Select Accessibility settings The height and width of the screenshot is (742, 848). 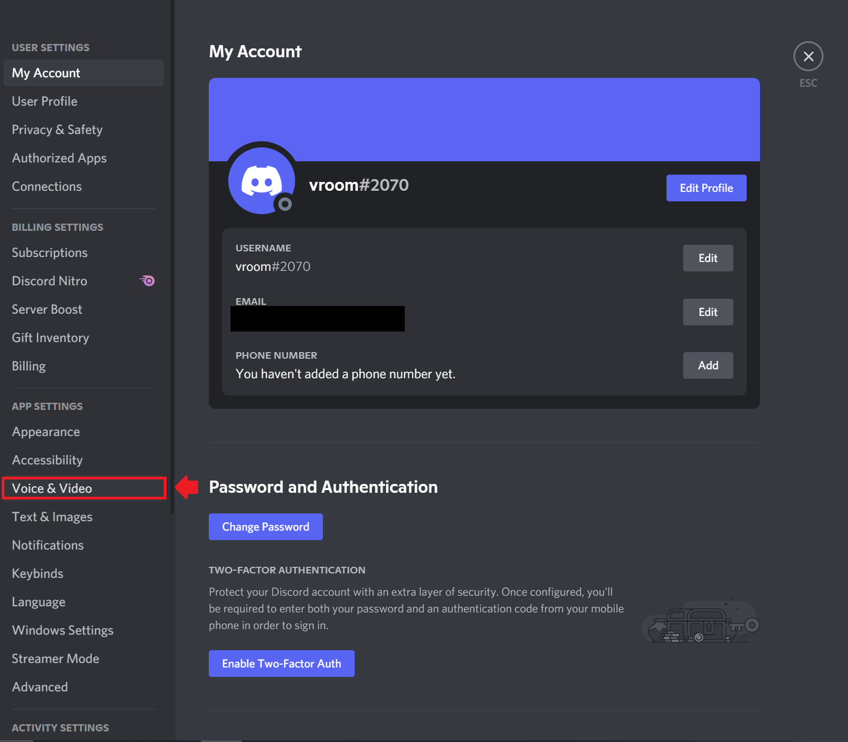(84, 460)
